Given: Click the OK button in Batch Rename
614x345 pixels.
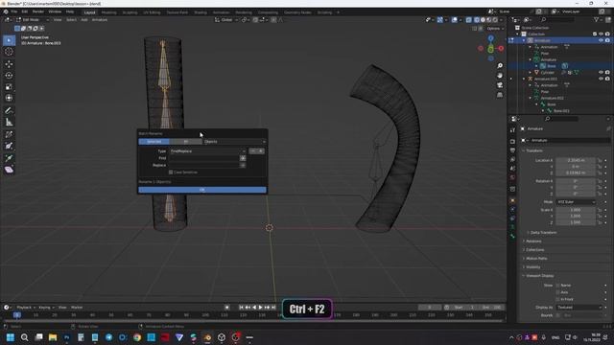Looking at the screenshot, I should 202,190.
